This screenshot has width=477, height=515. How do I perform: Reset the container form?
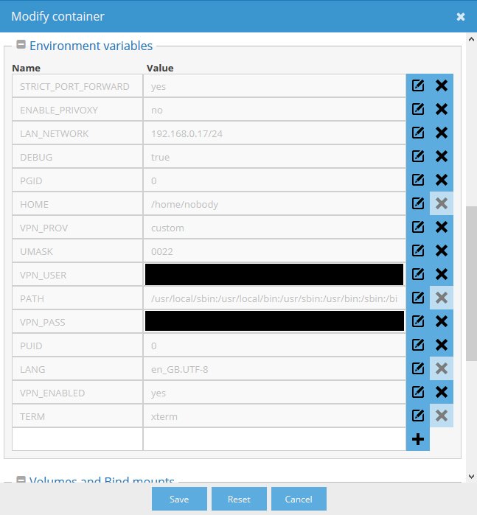[x=239, y=499]
